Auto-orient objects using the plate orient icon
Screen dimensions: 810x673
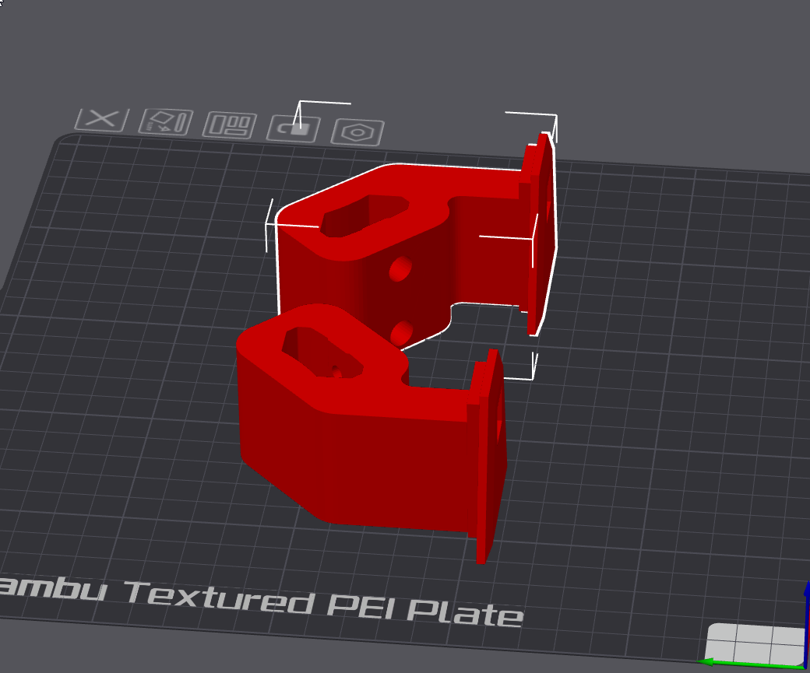click(166, 122)
